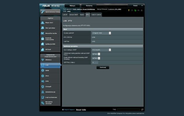The image size is (184, 116).
Task: Click the FAQ search magnifier icon
Action: (142, 110)
